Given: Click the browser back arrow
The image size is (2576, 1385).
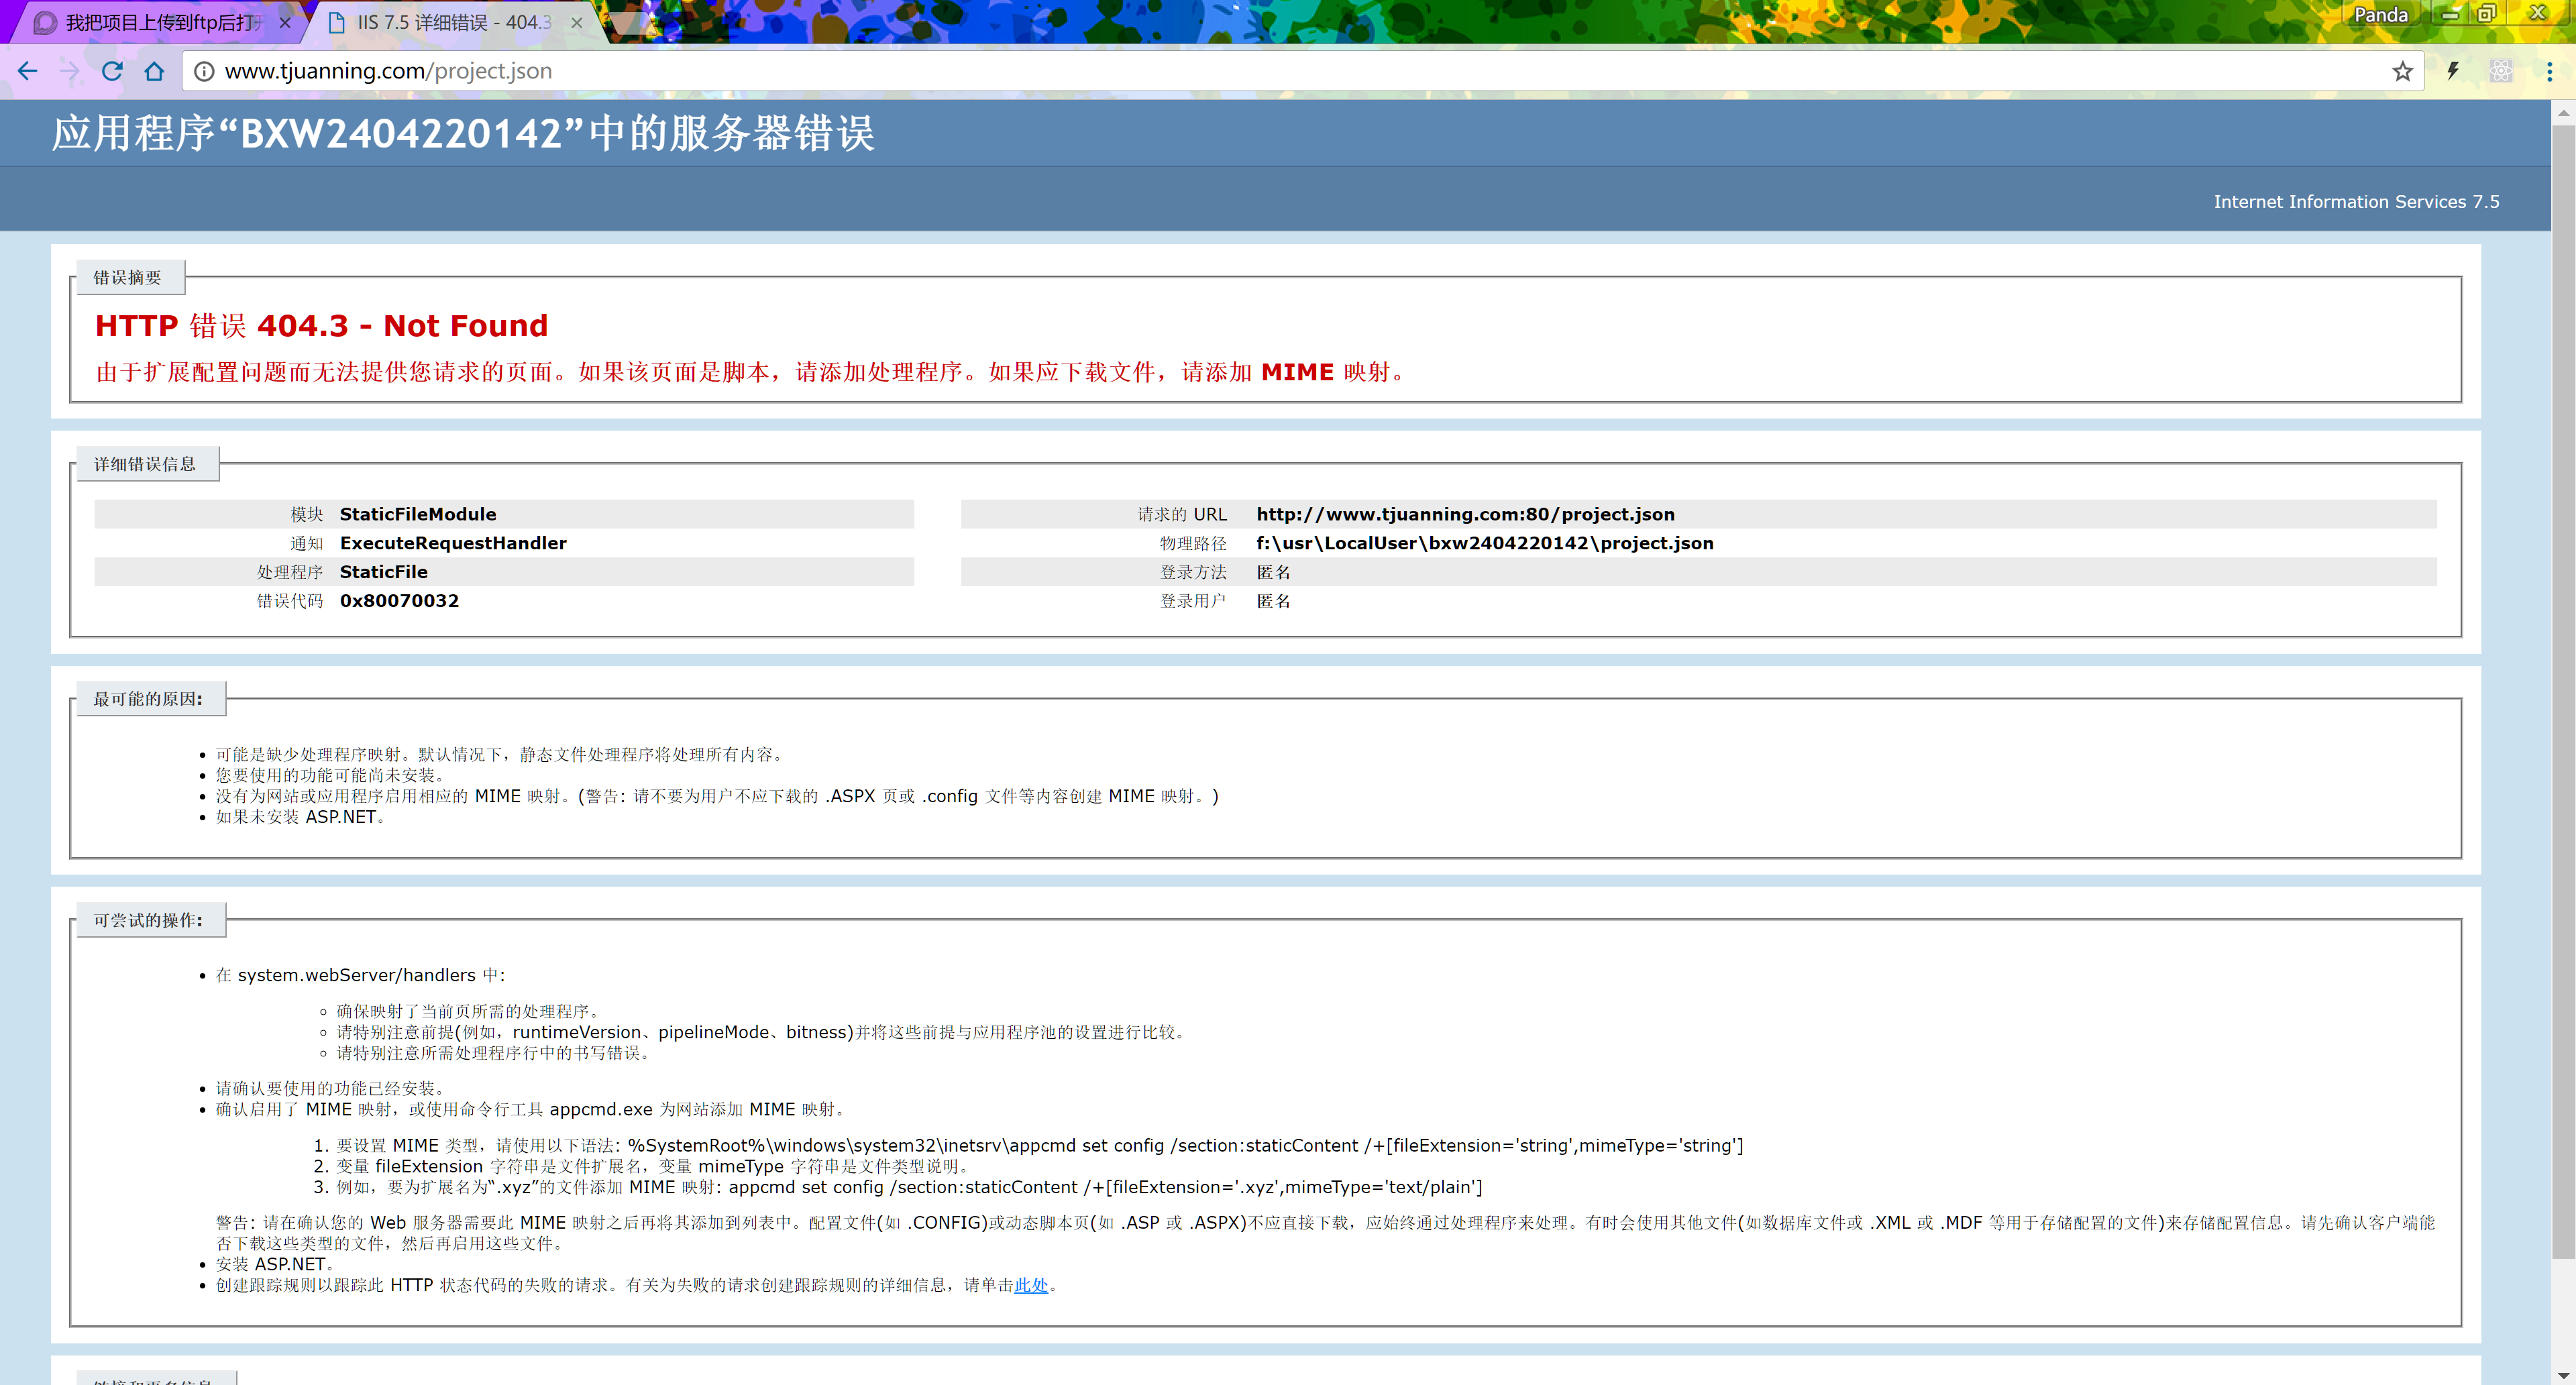Looking at the screenshot, I should tap(27, 71).
